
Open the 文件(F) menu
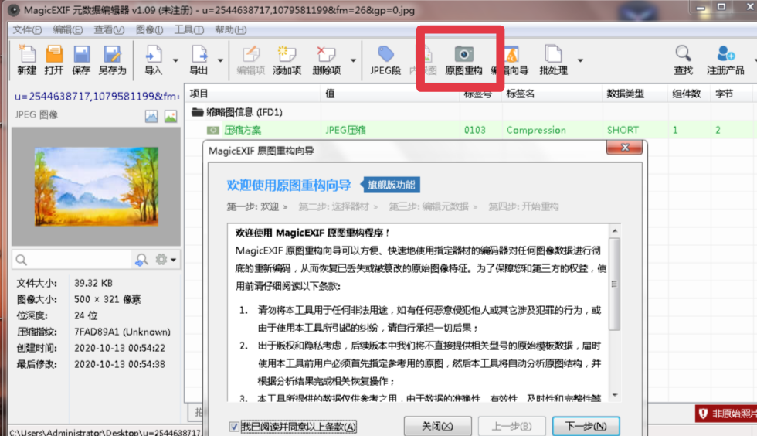(x=27, y=30)
